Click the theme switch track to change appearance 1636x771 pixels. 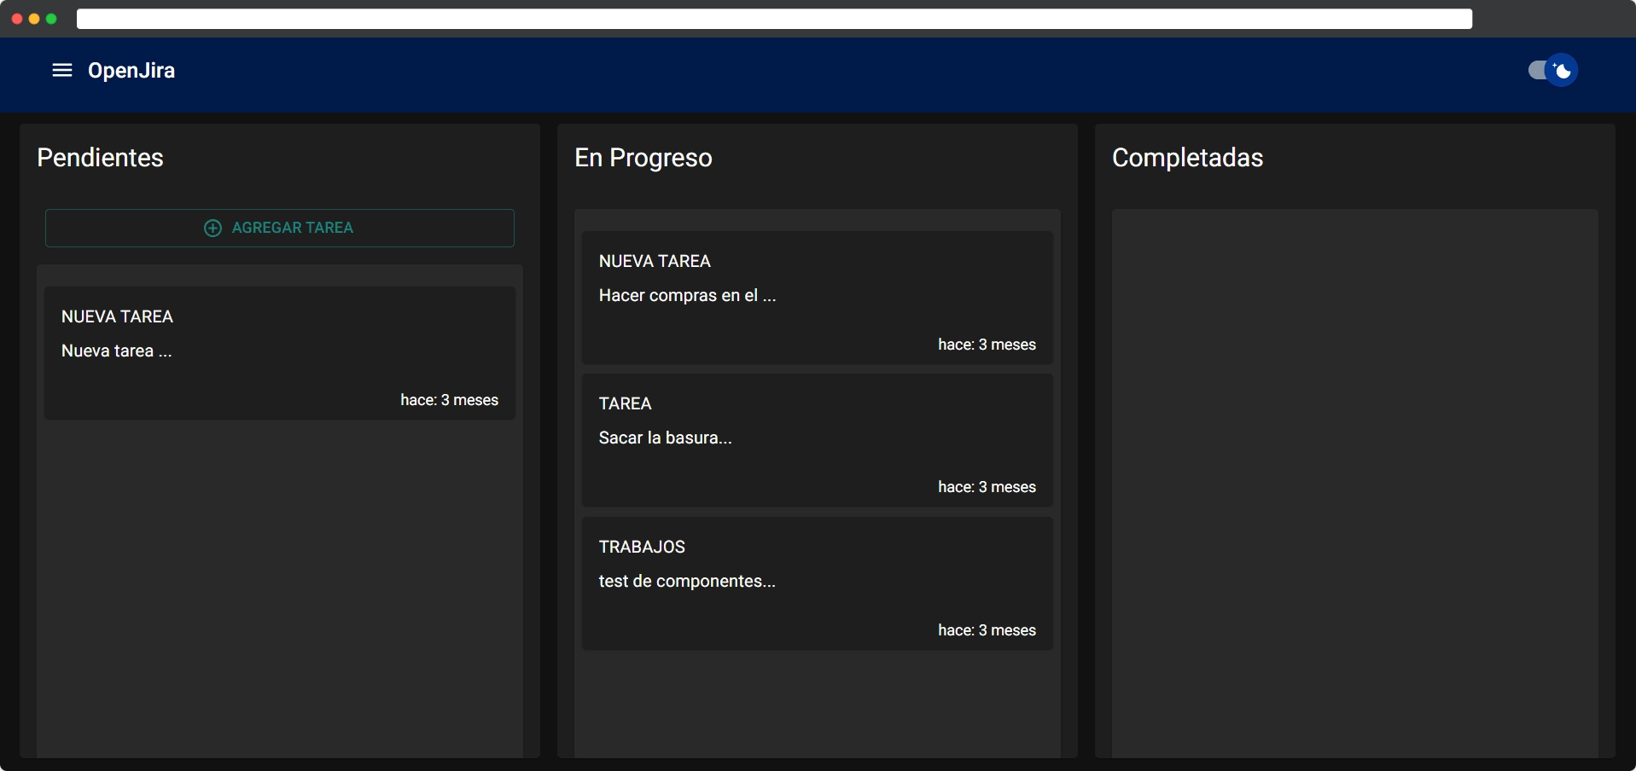[x=1540, y=71]
